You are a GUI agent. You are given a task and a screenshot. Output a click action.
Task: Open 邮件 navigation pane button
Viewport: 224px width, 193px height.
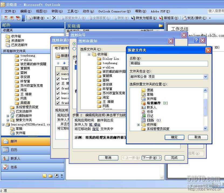(x=26, y=141)
